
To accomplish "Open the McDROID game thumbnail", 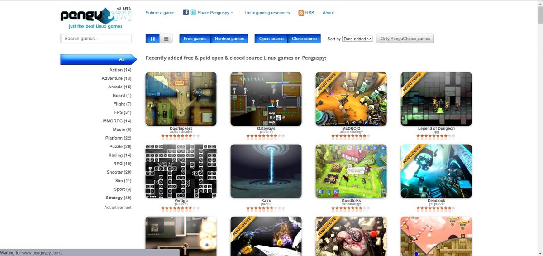I will 351,99.
